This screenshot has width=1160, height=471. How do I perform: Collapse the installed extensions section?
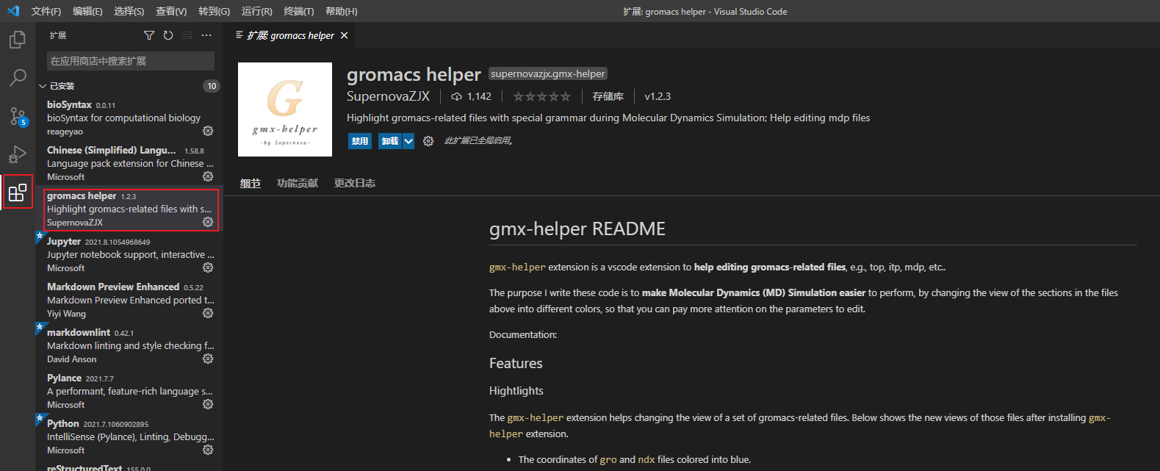pyautogui.click(x=43, y=86)
